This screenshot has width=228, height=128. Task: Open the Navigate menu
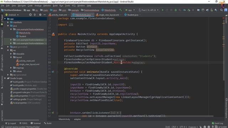click(22, 6)
